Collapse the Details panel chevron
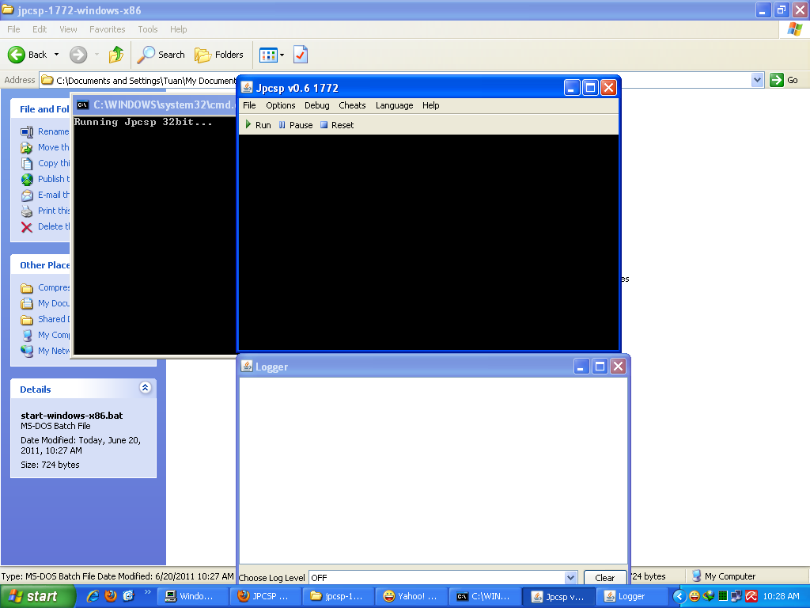810x608 pixels. (x=145, y=388)
